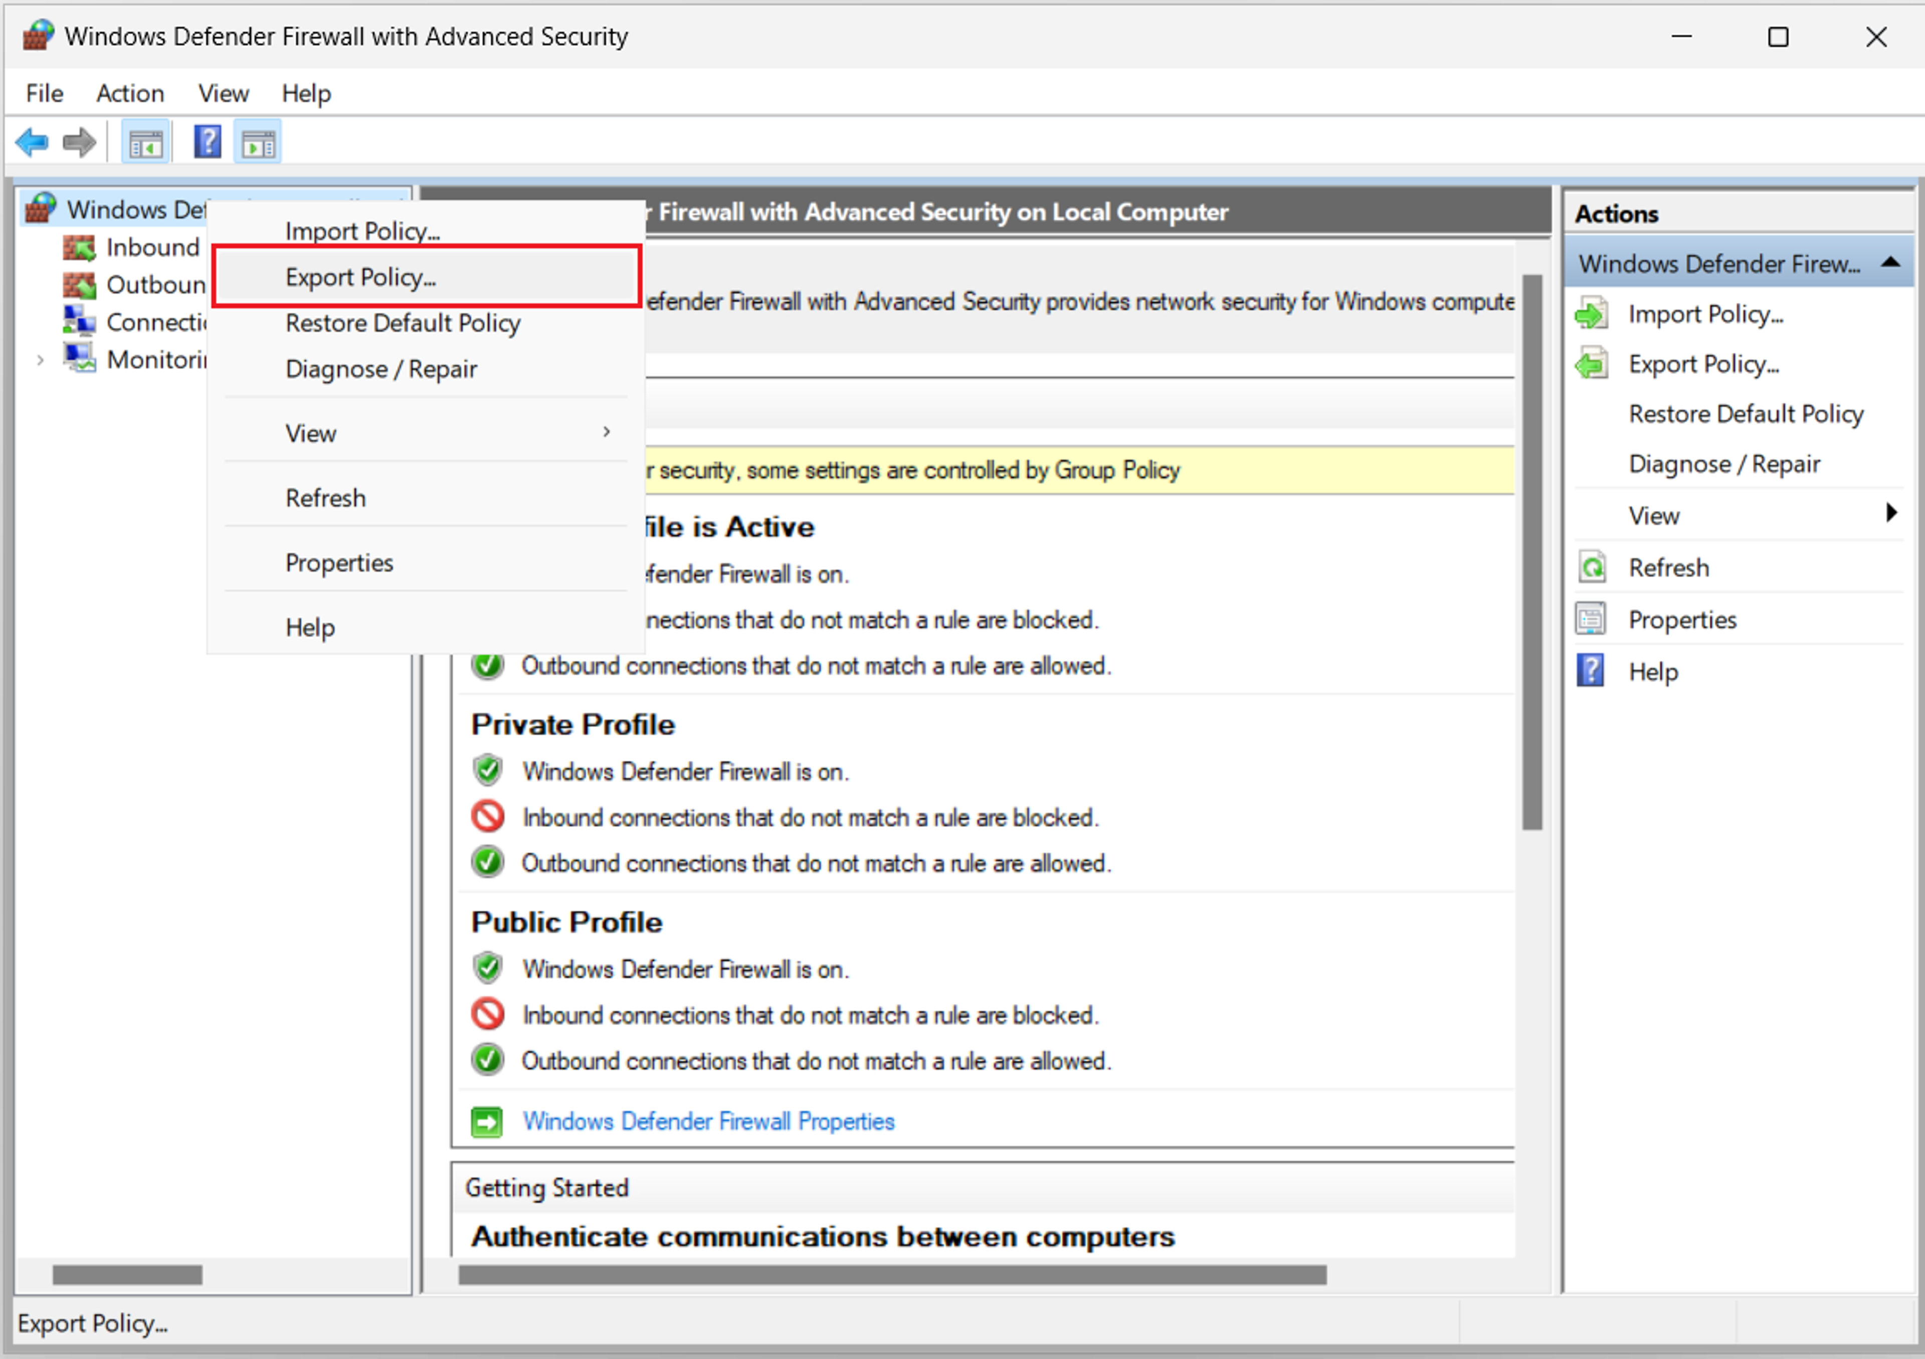This screenshot has height=1359, width=1925.
Task: Click the Properties icon in the Actions pane
Action: [x=1591, y=620]
